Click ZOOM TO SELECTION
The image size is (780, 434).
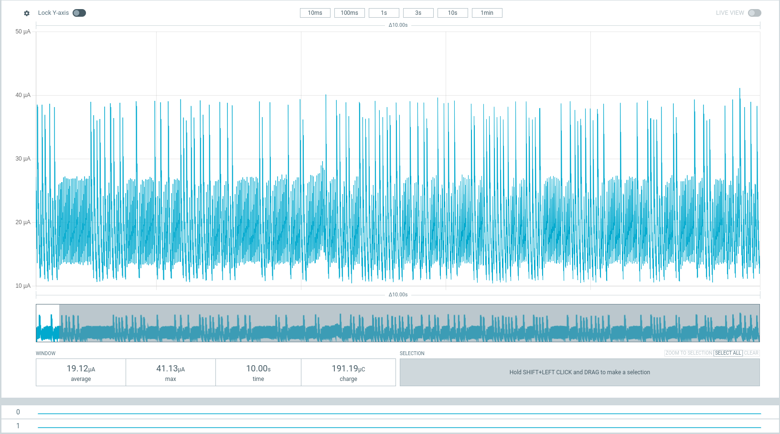688,353
